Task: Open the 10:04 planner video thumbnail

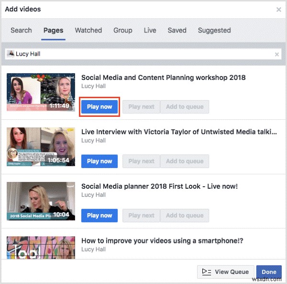Action: pos(41,201)
